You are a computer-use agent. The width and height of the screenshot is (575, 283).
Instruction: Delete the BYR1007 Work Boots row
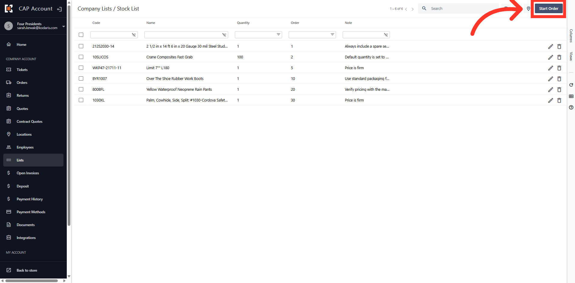click(559, 79)
